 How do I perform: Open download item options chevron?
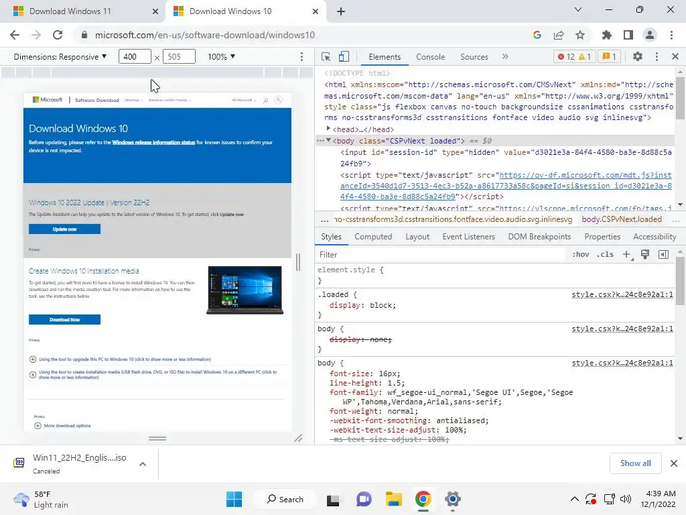pos(143,464)
